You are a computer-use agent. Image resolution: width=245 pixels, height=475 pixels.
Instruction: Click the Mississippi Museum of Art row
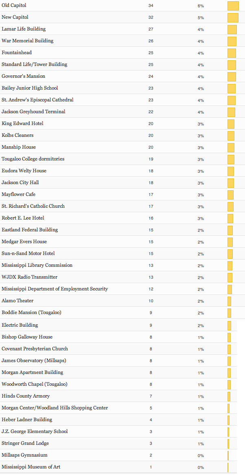(31, 467)
